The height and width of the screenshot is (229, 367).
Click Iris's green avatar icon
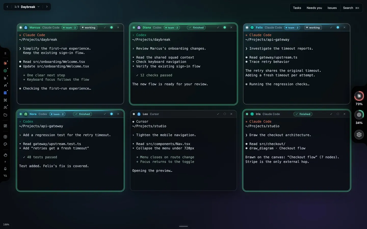(252, 114)
